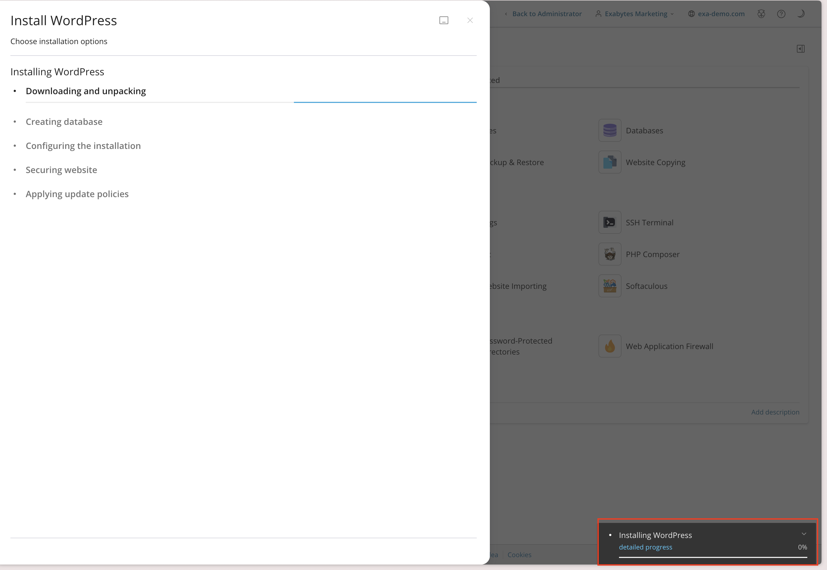Close the Install WordPress dialog
Screen dimensions: 827x570
[x=470, y=20]
